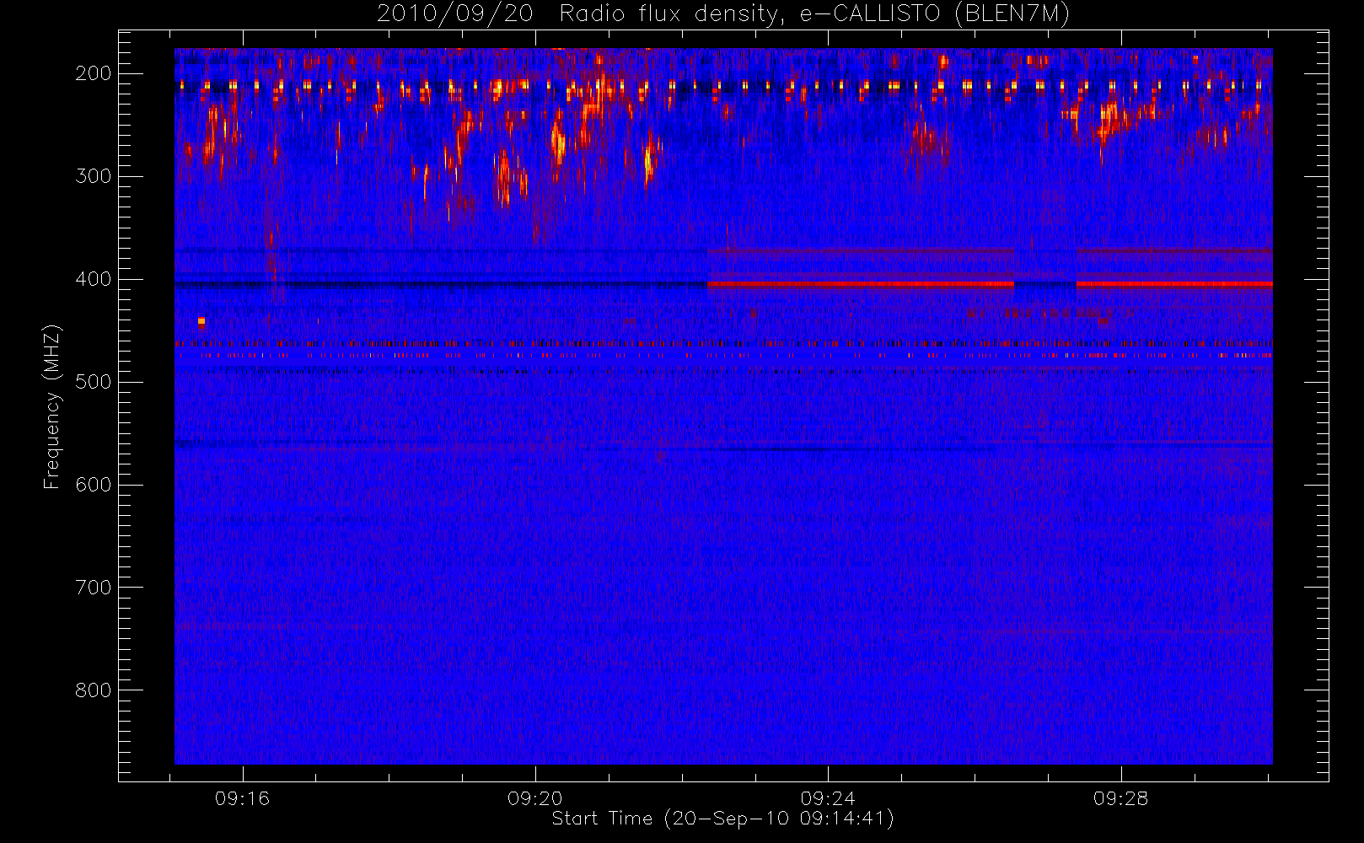Click the plot title 'Radio flux density, e-CALLISTO (BLEN7M)'

(814, 14)
